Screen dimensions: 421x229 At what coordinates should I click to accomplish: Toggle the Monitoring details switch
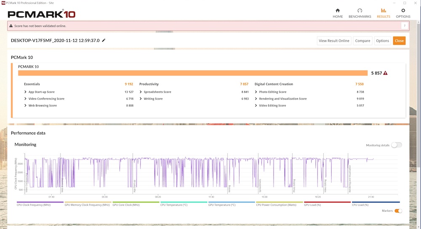coord(396,145)
